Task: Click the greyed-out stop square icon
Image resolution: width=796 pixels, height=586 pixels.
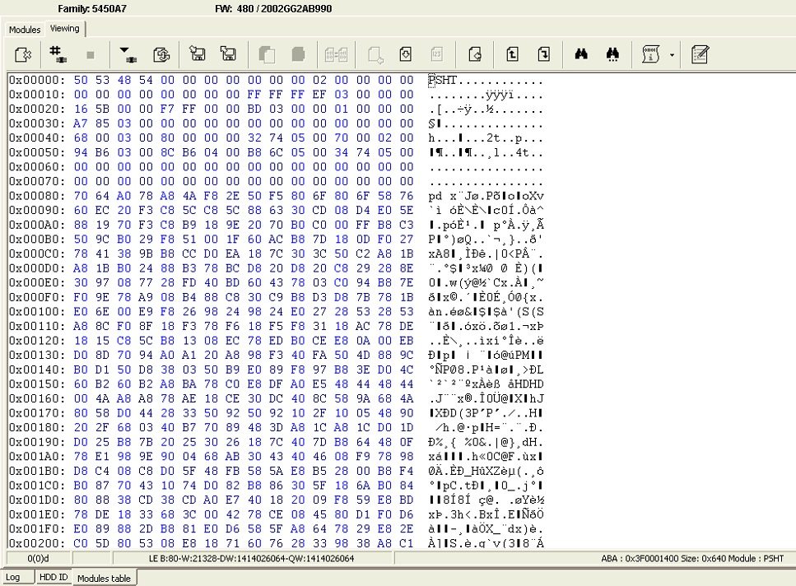Action: click(x=91, y=55)
